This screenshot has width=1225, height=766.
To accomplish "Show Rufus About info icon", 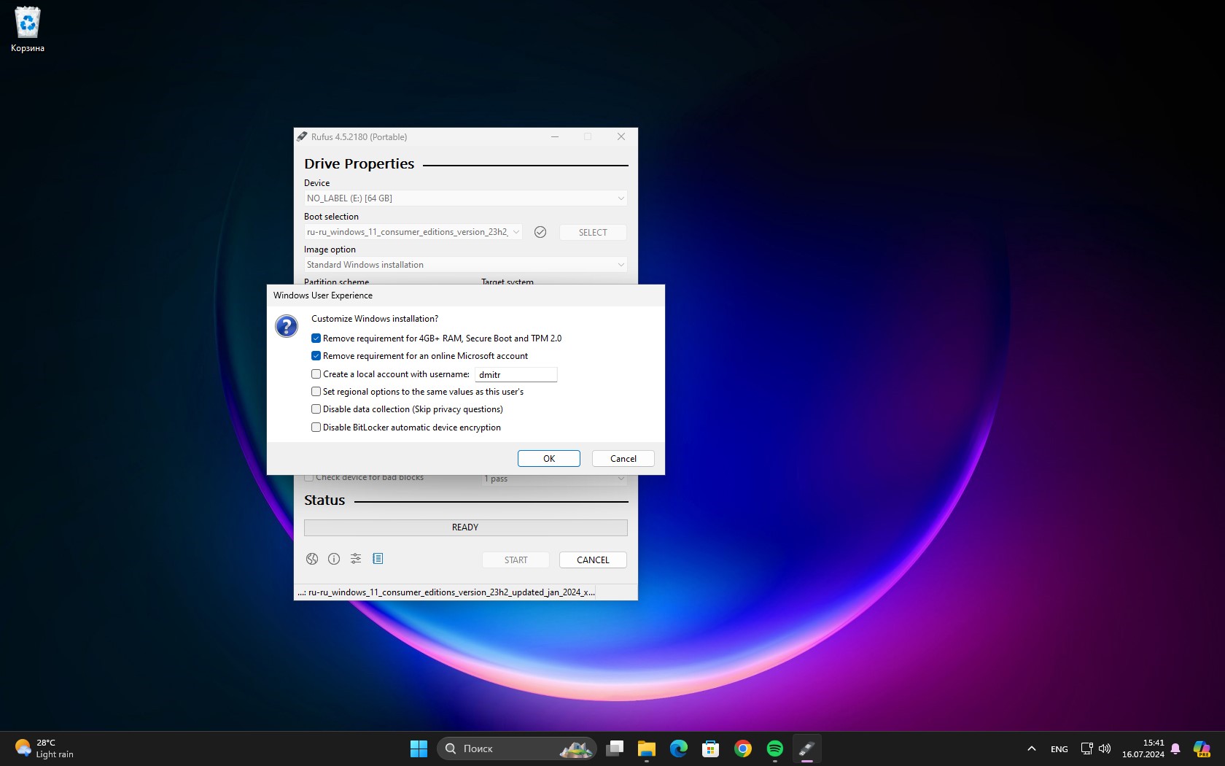I will click(x=334, y=559).
